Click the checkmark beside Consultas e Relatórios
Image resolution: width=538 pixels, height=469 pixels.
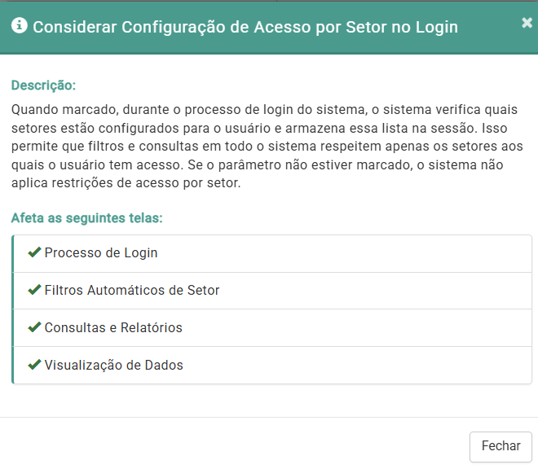click(x=34, y=327)
